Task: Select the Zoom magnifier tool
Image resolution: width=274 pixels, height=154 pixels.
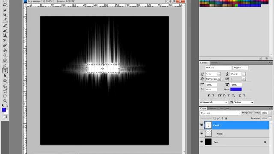Action: [x=5, y=101]
